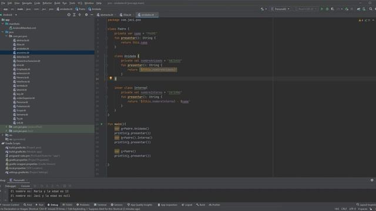Viewport: 376px width, 211px height.
Task: Click the Run with Coverage icon
Action: tap(333, 9)
